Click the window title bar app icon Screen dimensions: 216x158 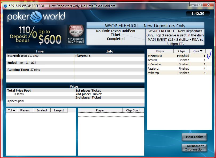tap(5, 6)
